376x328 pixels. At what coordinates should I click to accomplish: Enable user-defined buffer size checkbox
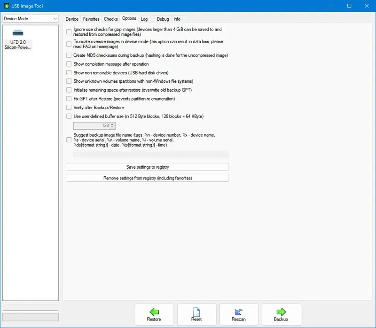(x=69, y=116)
